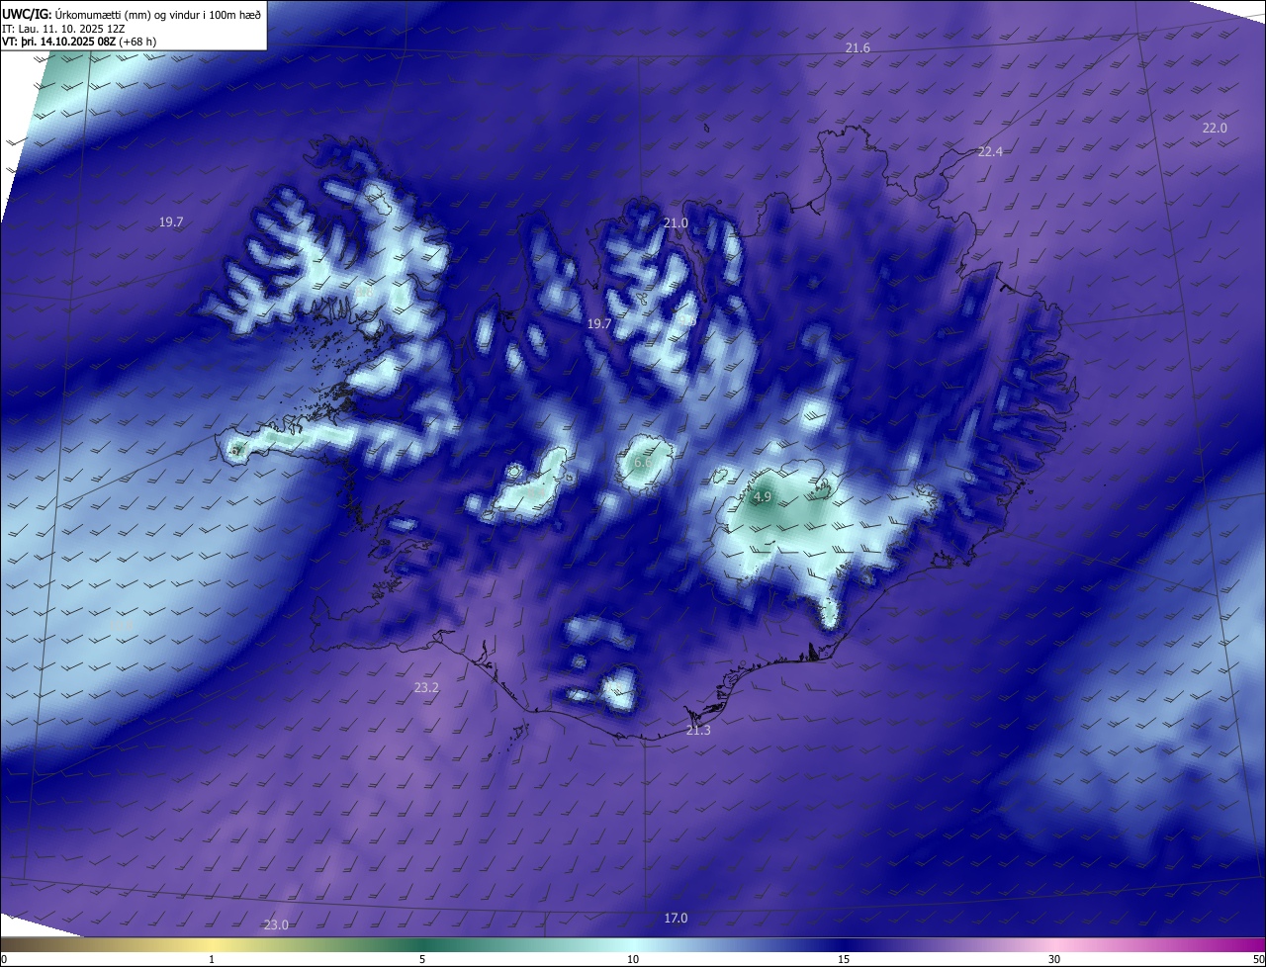
Task: Click the 23.0 value label
Action: [x=276, y=924]
